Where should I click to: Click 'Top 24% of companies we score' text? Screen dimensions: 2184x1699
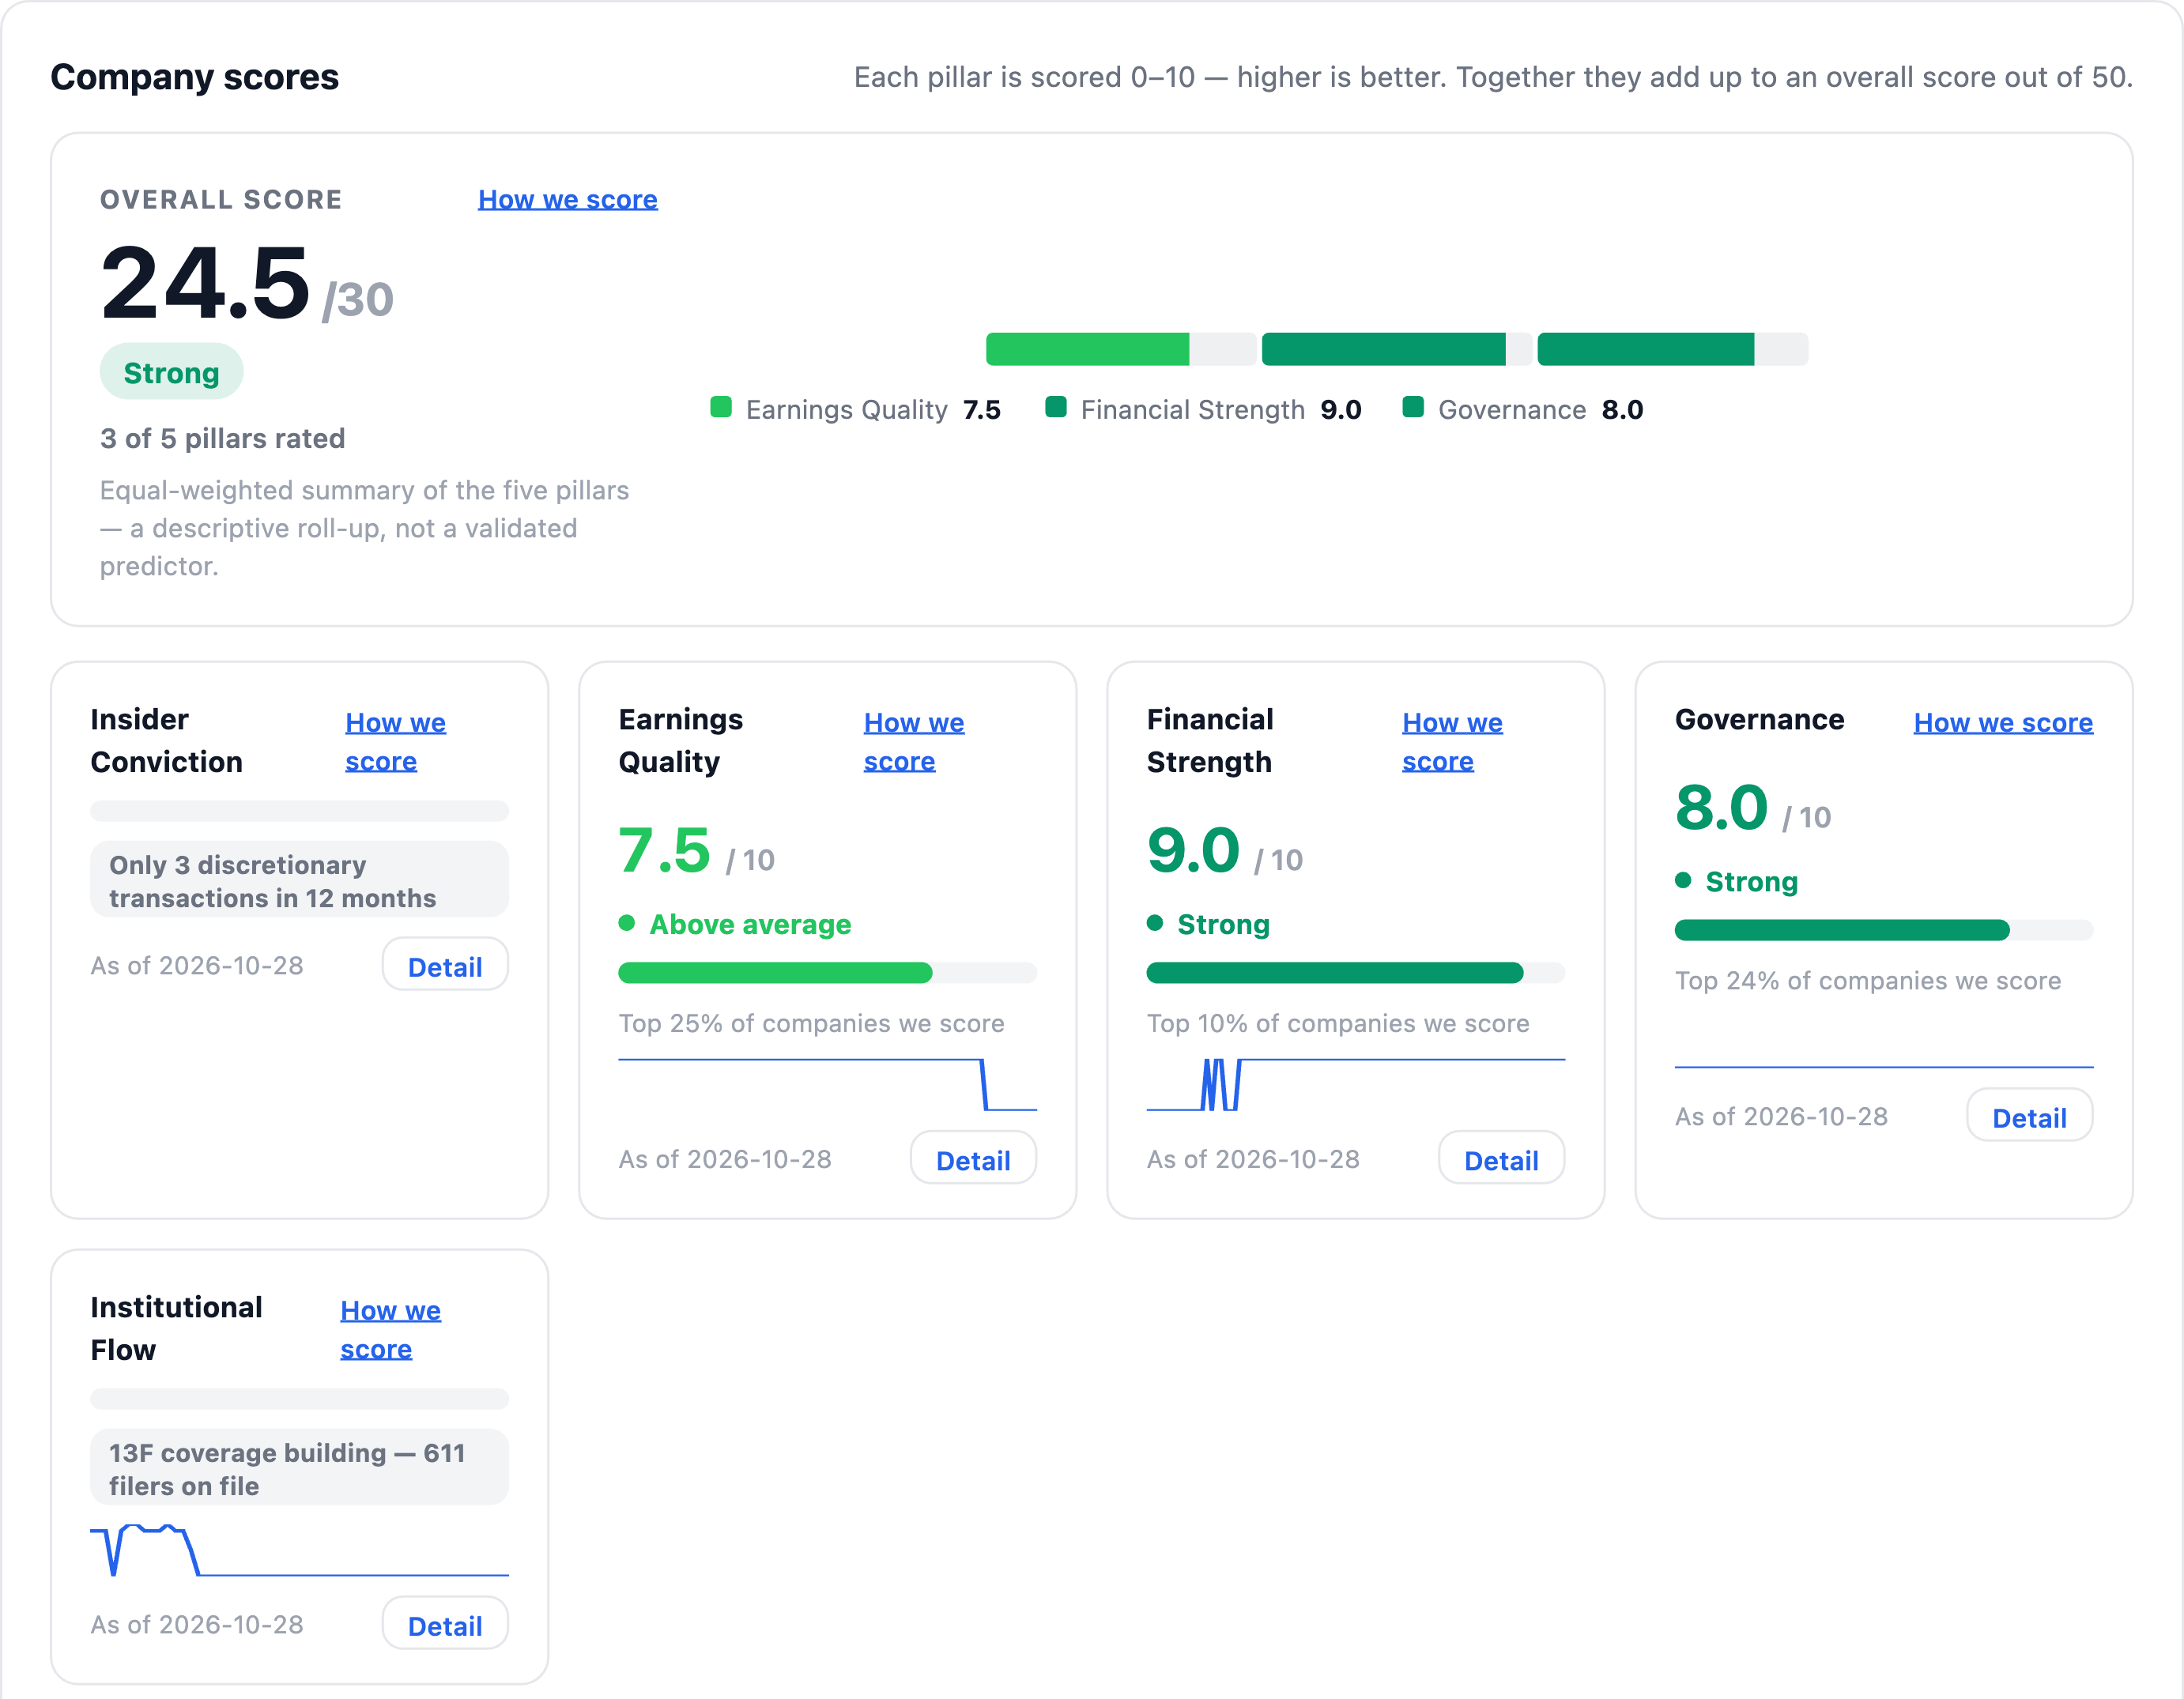click(1867, 980)
